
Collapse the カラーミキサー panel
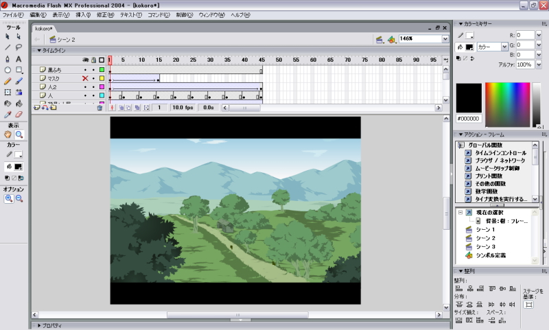pos(460,24)
